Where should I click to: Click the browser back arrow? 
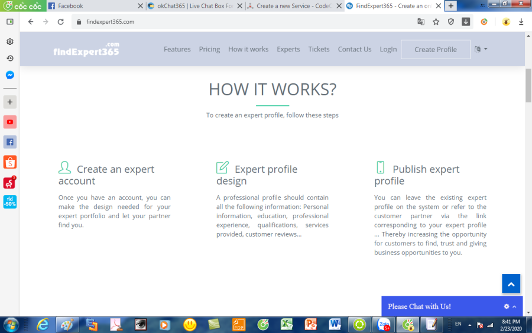[x=31, y=22]
